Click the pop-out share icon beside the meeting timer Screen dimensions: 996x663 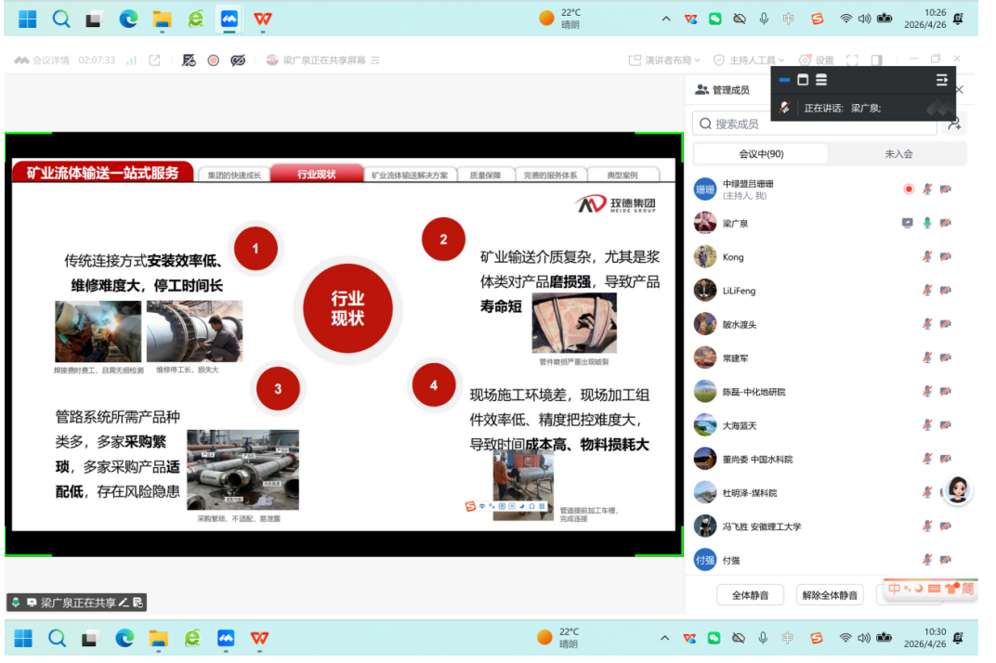[154, 60]
